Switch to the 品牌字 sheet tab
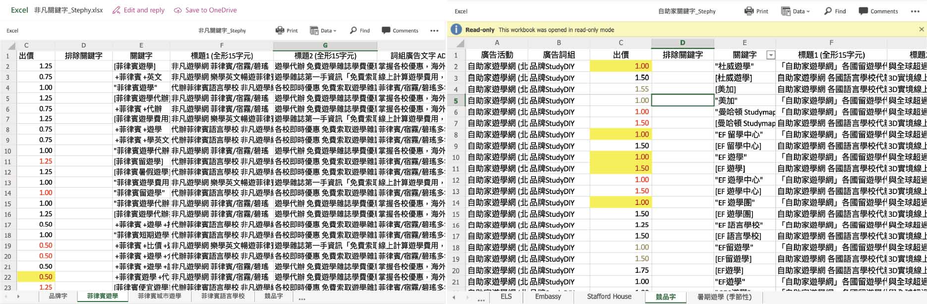The width and height of the screenshot is (927, 304). pyautogui.click(x=58, y=296)
